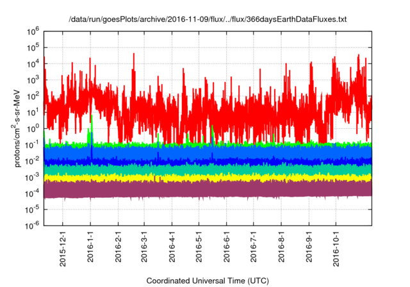Click the 10^3 y-axis tick label
This screenshot has height=287, width=410.
(x=33, y=81)
